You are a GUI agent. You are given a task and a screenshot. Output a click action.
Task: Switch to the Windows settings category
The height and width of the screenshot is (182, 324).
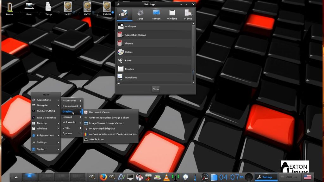click(172, 15)
